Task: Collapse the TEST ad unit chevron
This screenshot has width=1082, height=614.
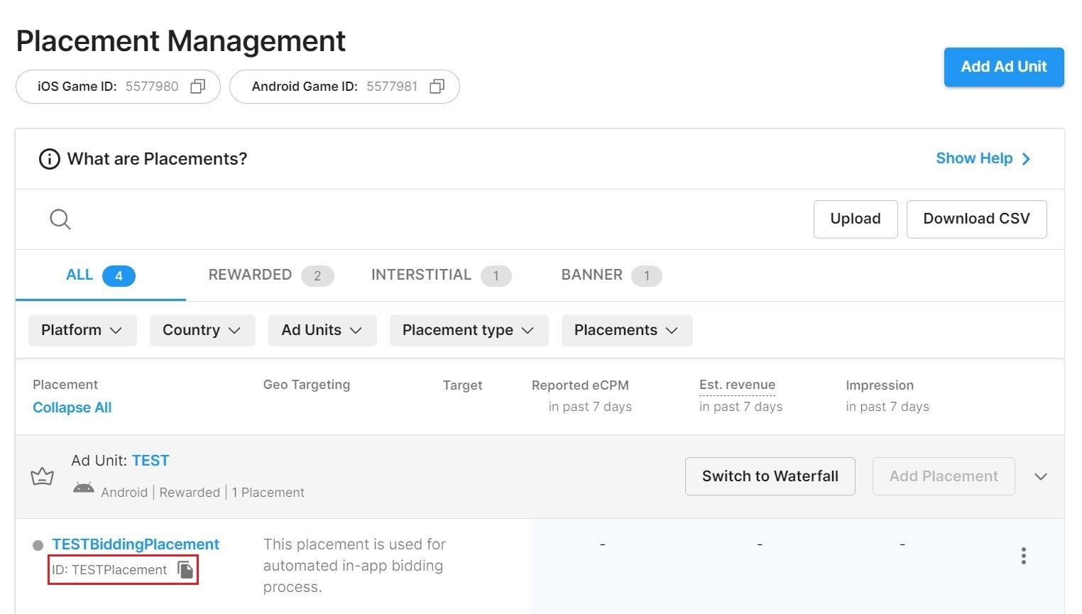Action: 1040,477
